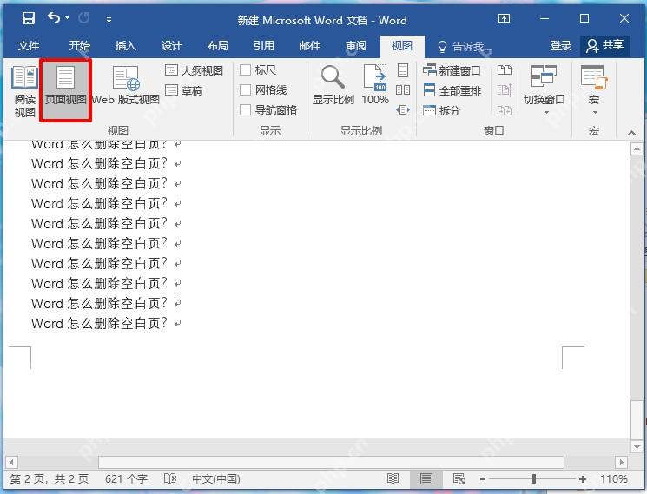647x494 pixels.
Task: Click the zoom slider handle
Action: point(534,478)
